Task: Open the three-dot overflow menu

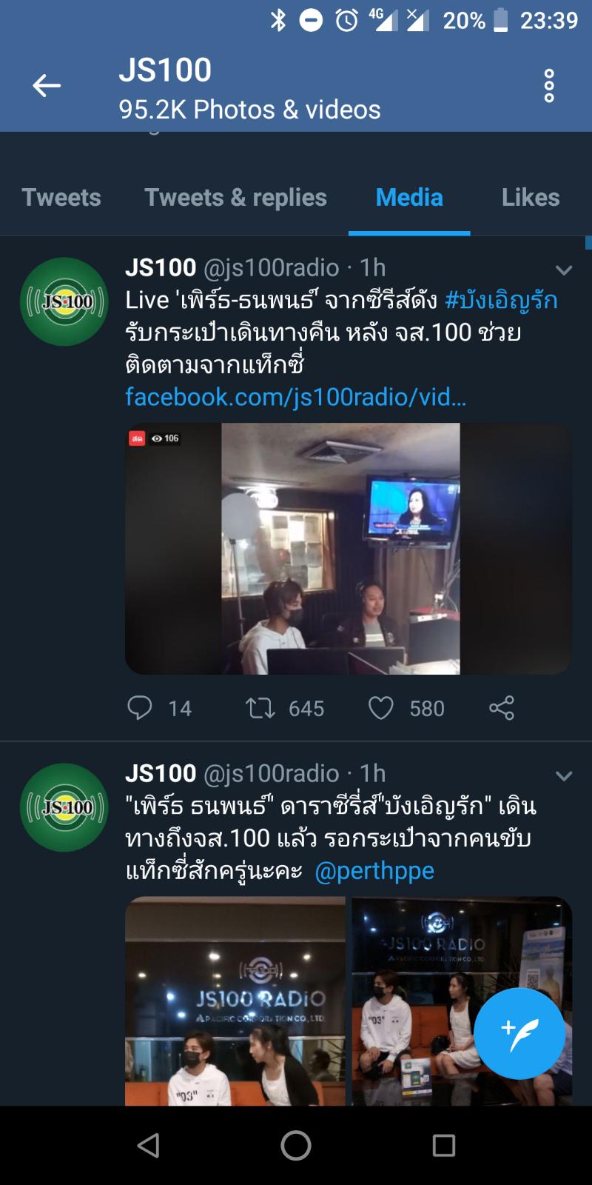Action: (549, 86)
